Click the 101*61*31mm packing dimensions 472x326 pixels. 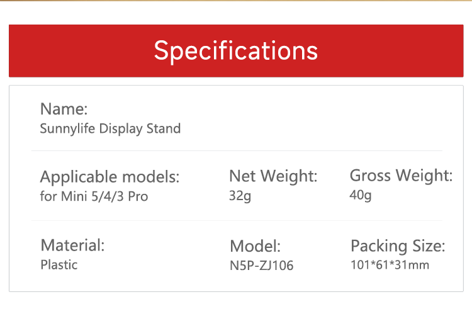tap(390, 265)
